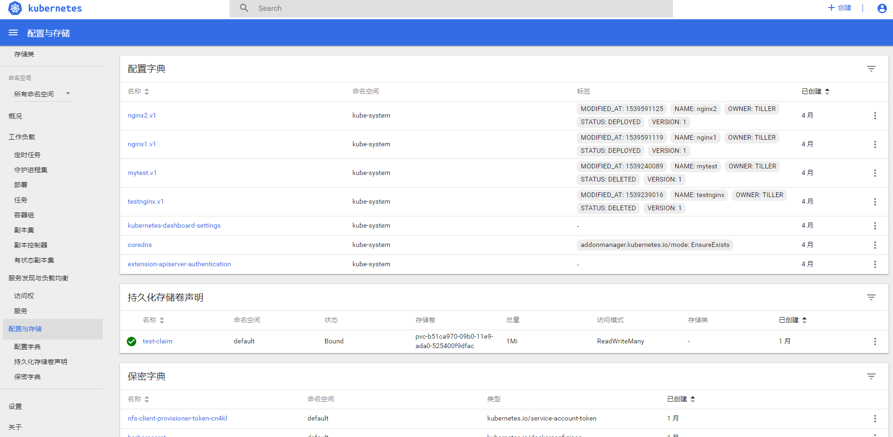Viewport: 893px width, 437px height.
Task: Open actions menu for testnginx.v1 row
Action: [x=875, y=202]
